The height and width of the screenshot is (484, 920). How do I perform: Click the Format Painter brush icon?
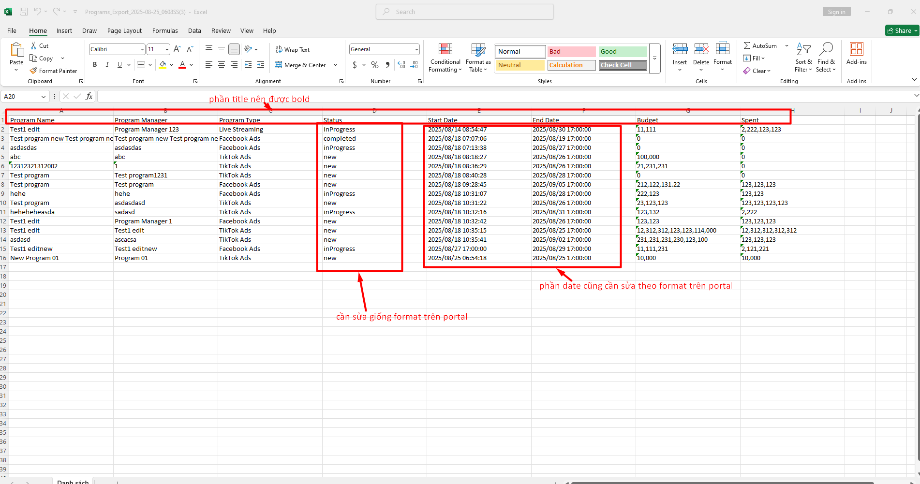point(33,71)
